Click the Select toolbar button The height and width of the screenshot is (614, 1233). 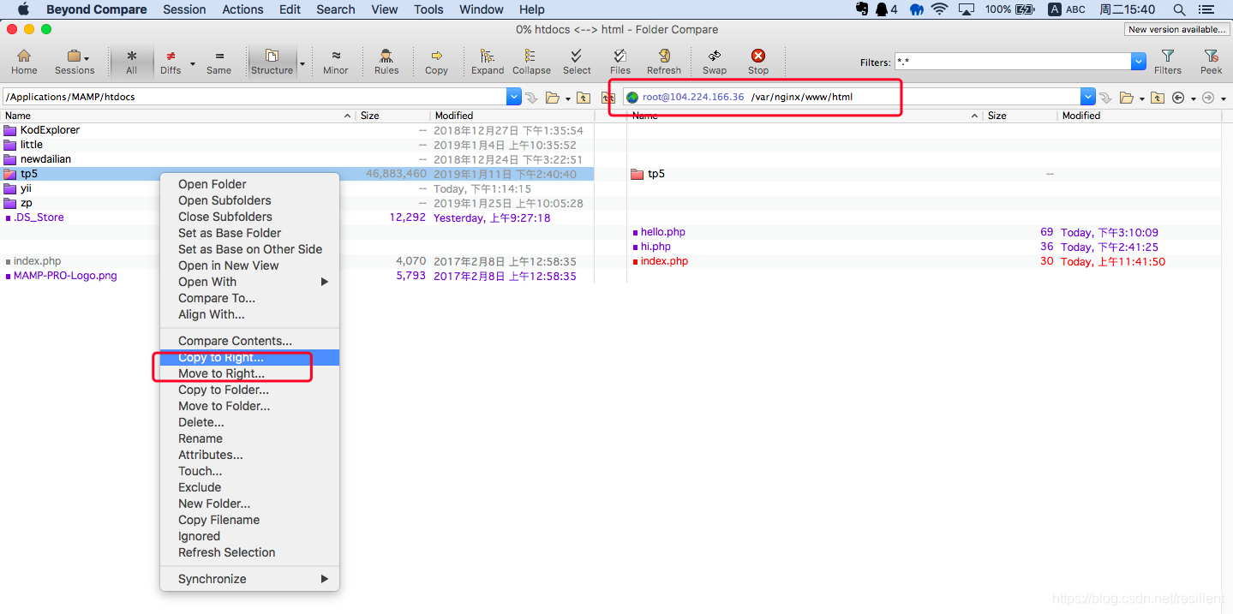(x=577, y=62)
